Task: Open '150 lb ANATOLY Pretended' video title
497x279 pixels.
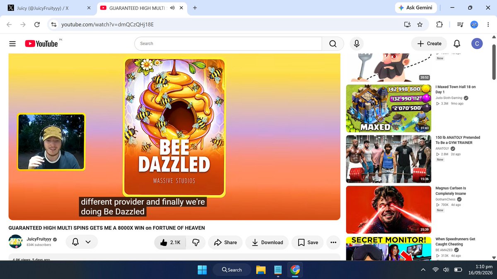Action: pyautogui.click(x=458, y=140)
